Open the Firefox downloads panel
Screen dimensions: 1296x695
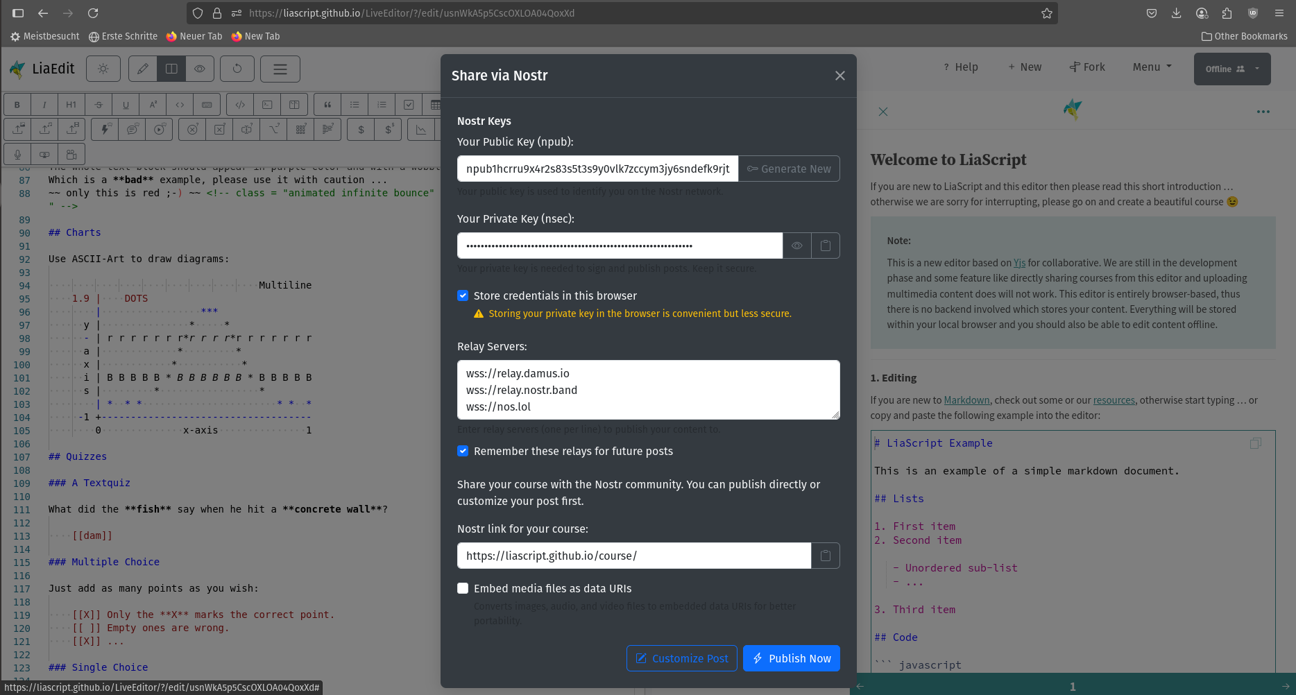click(x=1177, y=13)
